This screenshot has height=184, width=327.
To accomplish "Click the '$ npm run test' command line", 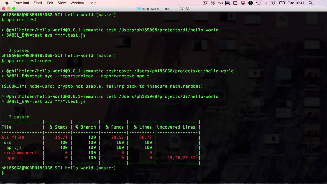I will (x=19, y=20).
